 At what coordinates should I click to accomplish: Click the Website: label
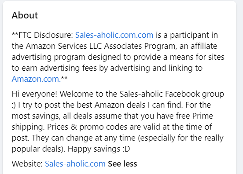click(27, 163)
